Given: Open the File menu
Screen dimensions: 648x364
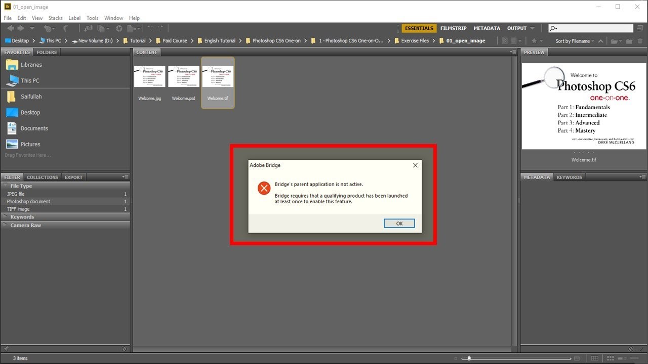Looking at the screenshot, I should click(x=8, y=18).
